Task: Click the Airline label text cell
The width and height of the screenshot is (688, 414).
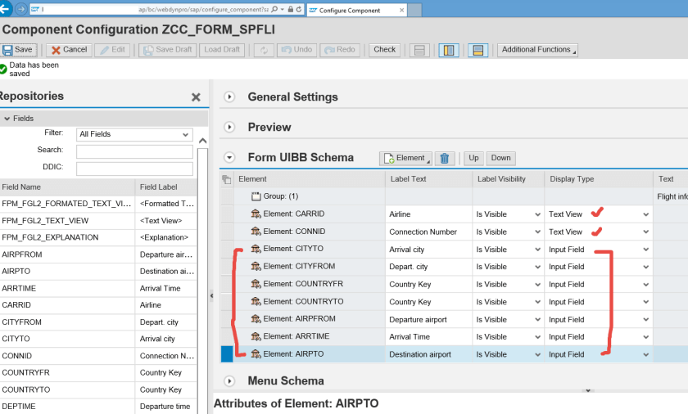Action: tap(428, 214)
